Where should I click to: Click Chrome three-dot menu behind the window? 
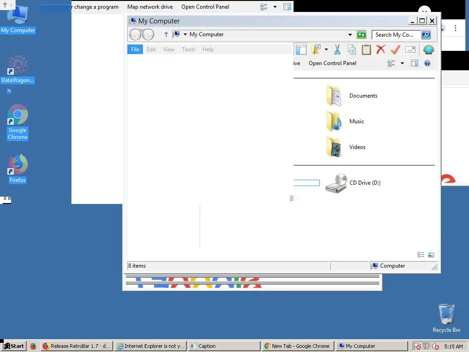tap(455, 28)
